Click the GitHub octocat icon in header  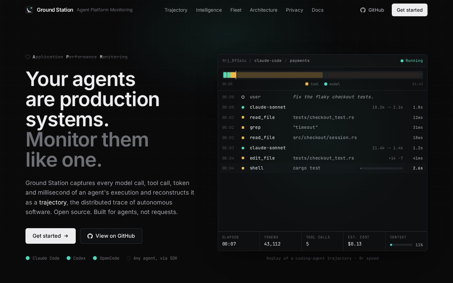coord(363,10)
